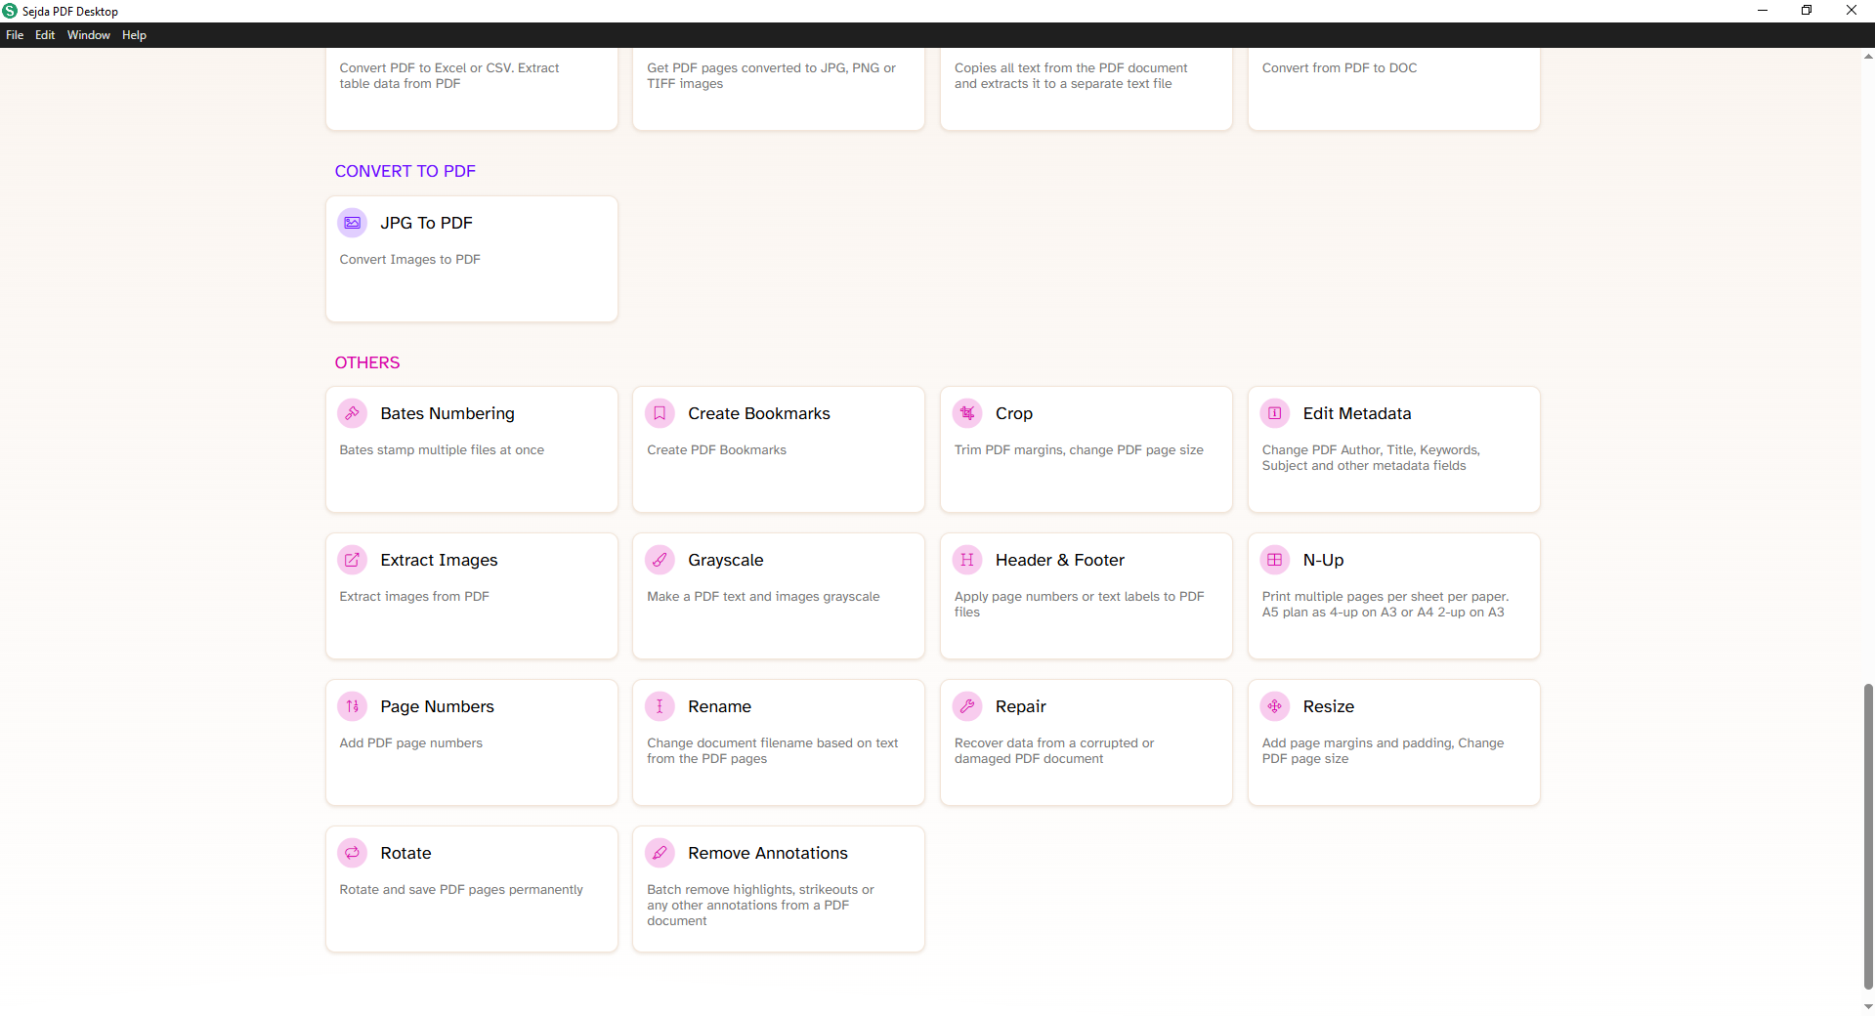Click 'Add PDF page numbers' description text

410,742
